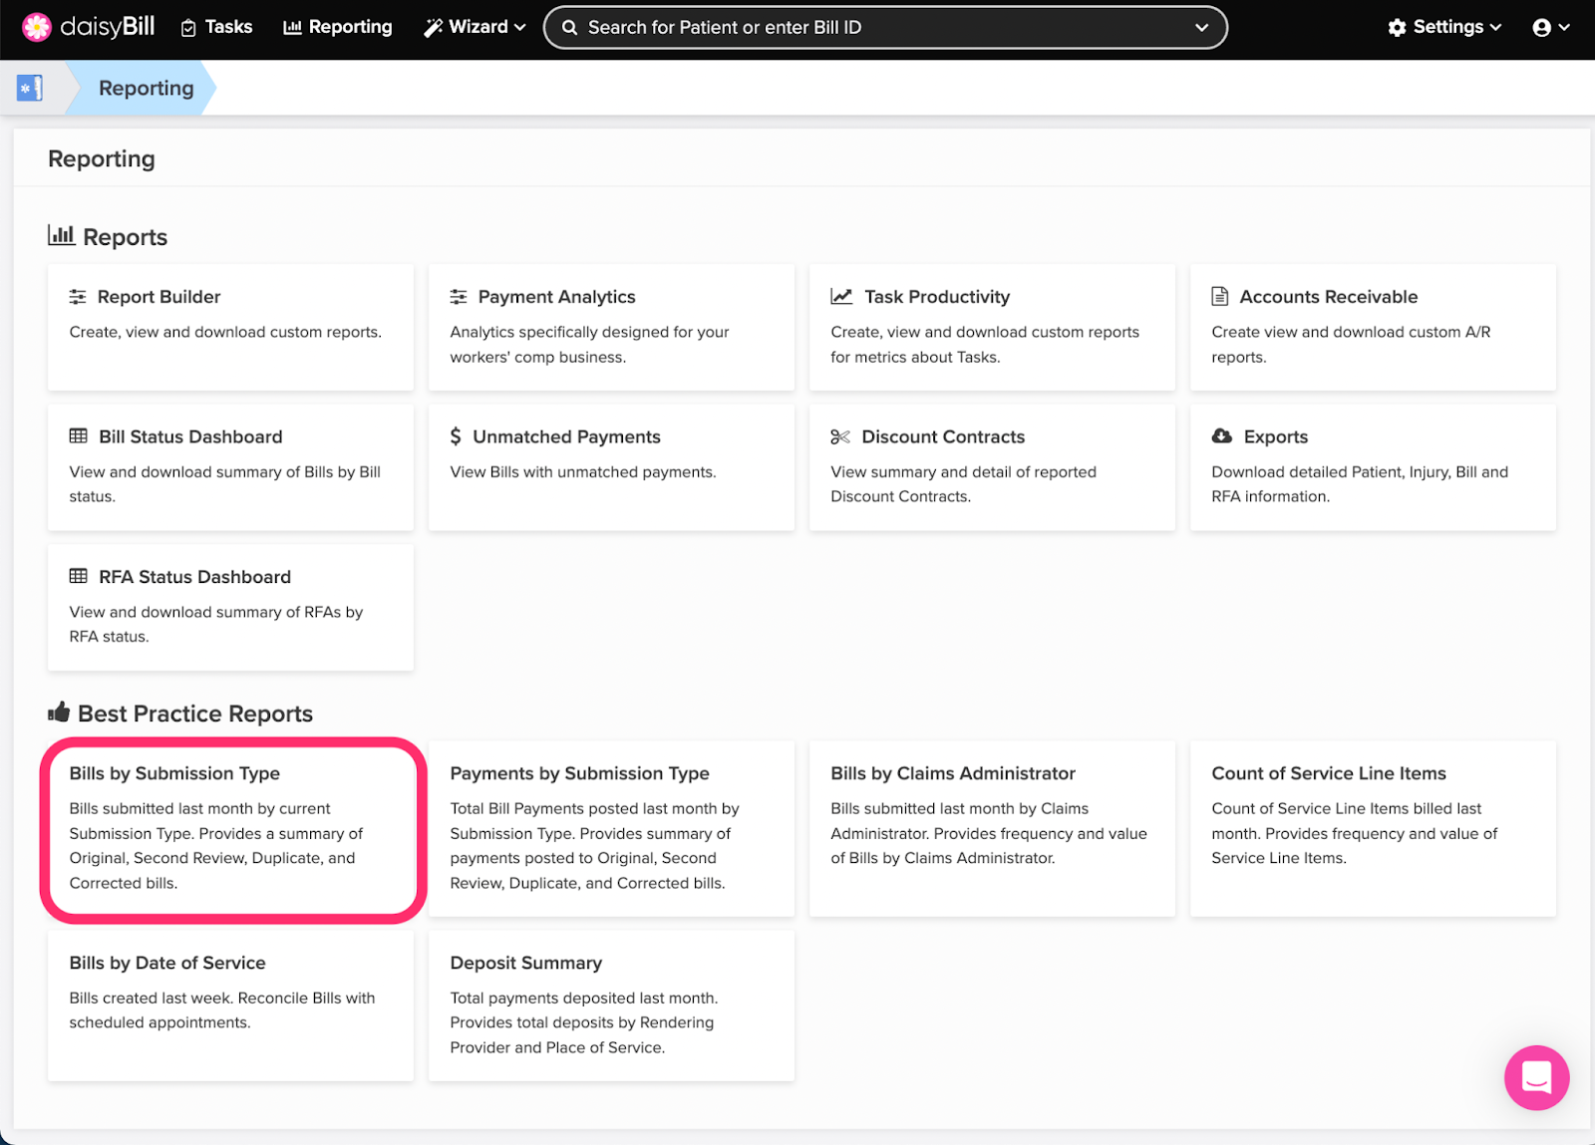Expand the search bar dropdown arrow
The image size is (1595, 1145).
pyautogui.click(x=1201, y=28)
